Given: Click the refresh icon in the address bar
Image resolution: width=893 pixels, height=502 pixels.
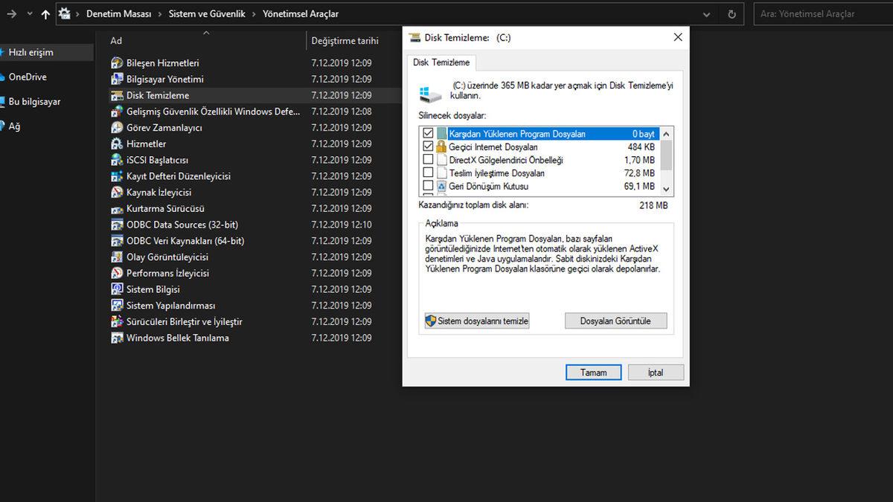Looking at the screenshot, I should pyautogui.click(x=731, y=13).
